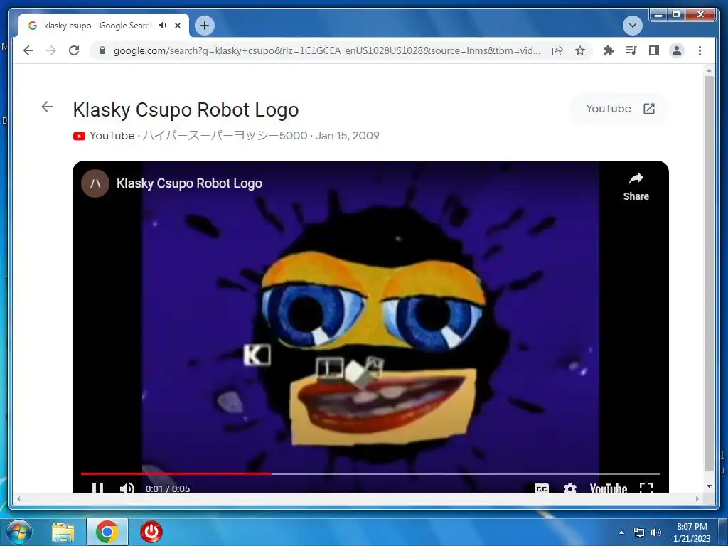Expand the tab search dropdown arrow

(x=632, y=26)
